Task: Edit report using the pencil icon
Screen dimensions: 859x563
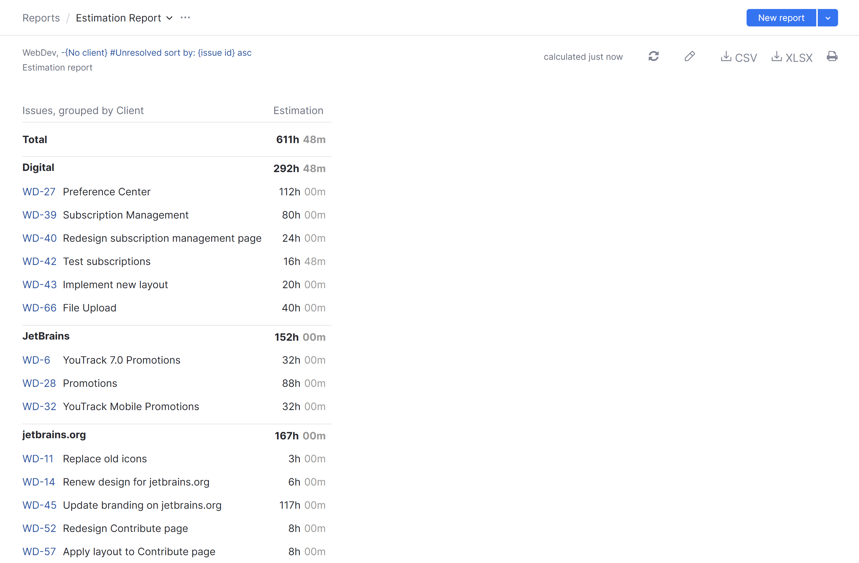Action: click(x=689, y=57)
